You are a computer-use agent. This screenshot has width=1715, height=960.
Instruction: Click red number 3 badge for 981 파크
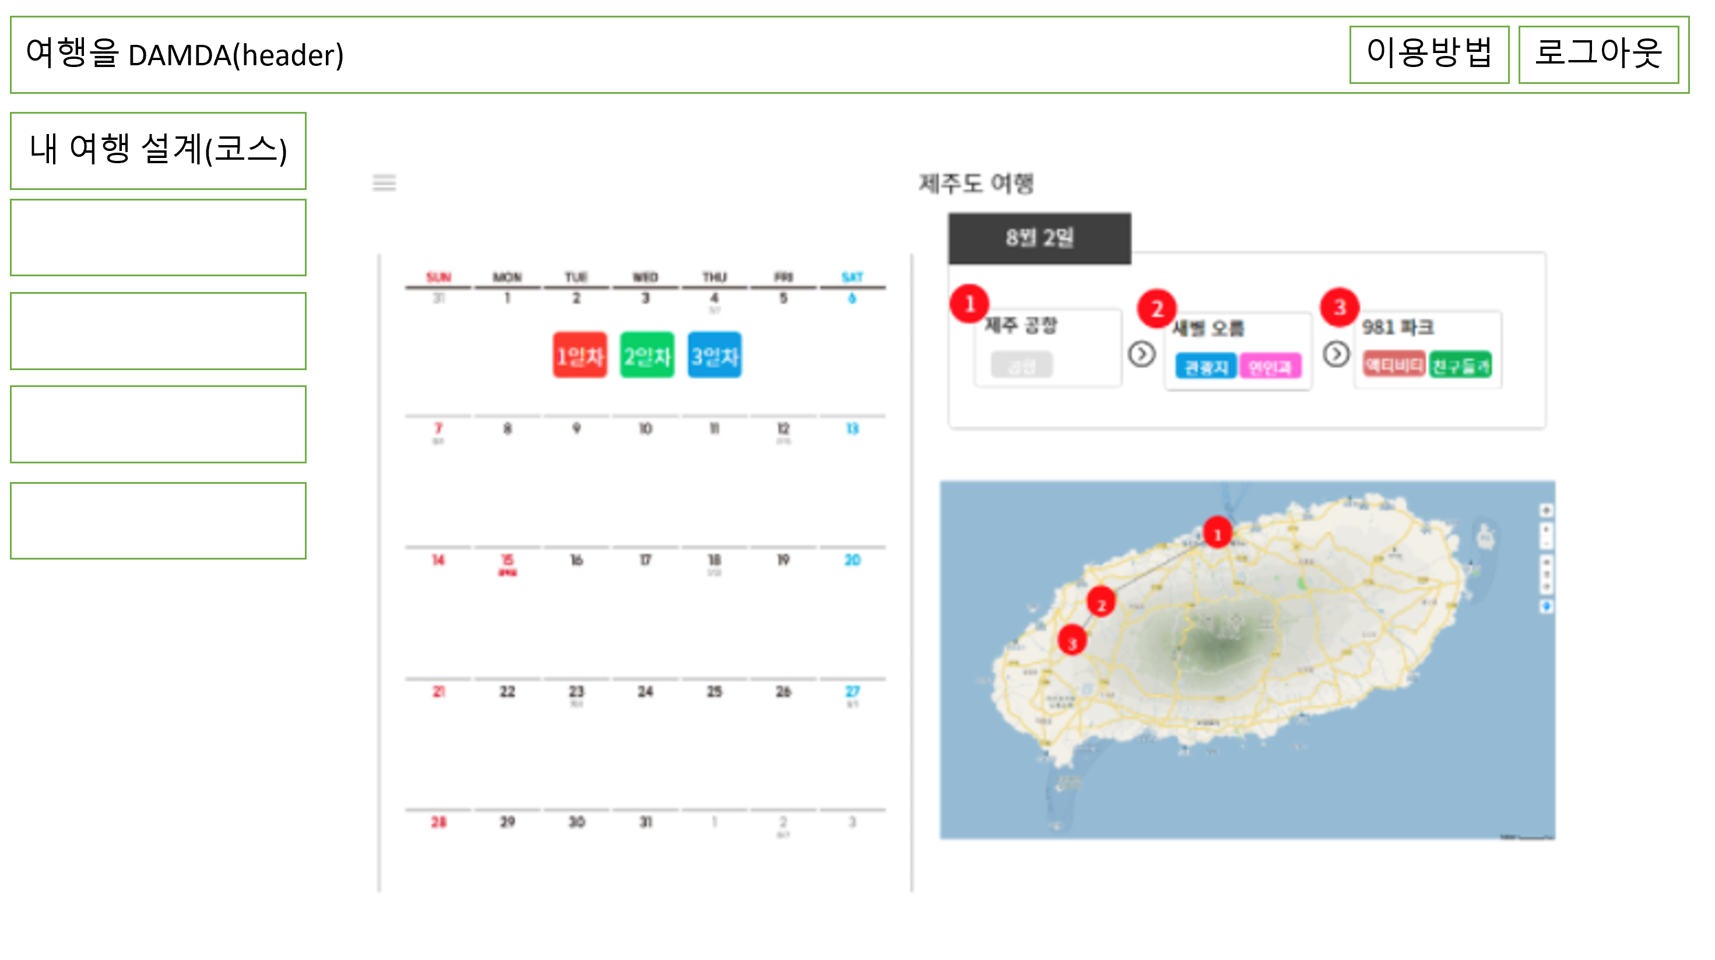(x=1339, y=308)
